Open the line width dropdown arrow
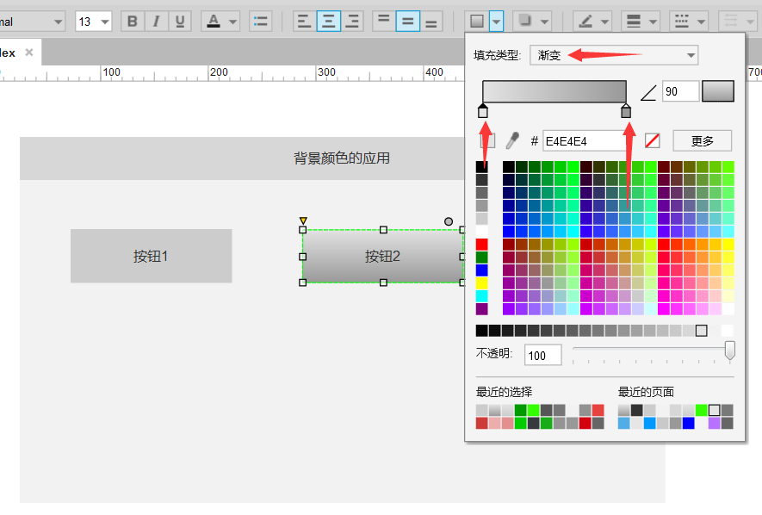Screen dimensions: 762x515 point(653,22)
